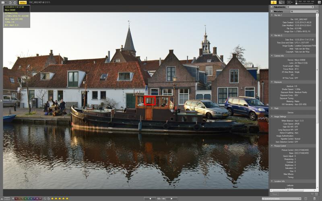Viewport: 322px width, 201px height.
Task: Collapse the Image Settings group
Action: 272,117
